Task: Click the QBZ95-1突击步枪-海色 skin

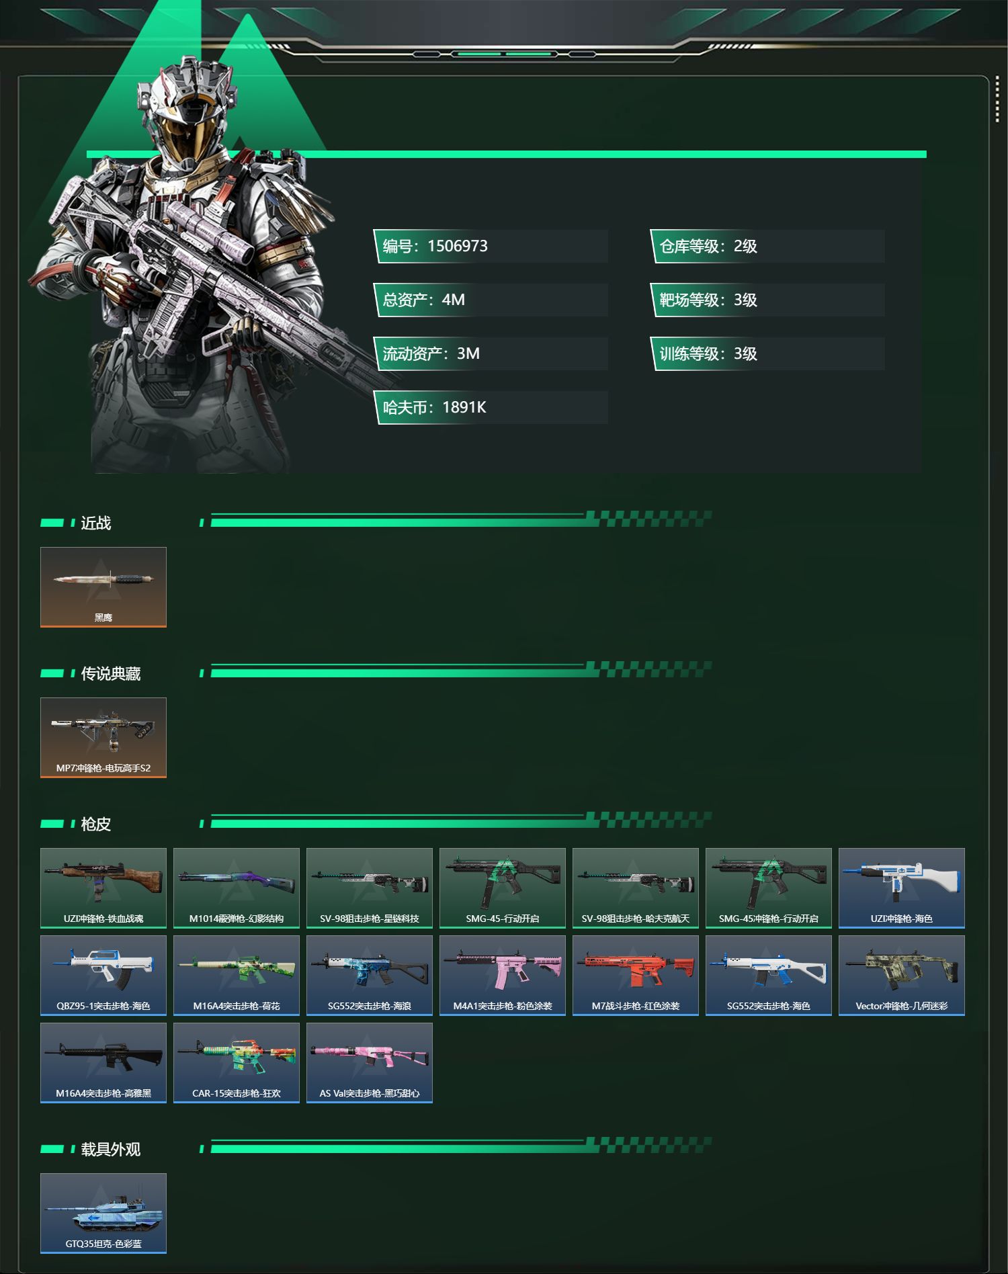Action: 103,976
